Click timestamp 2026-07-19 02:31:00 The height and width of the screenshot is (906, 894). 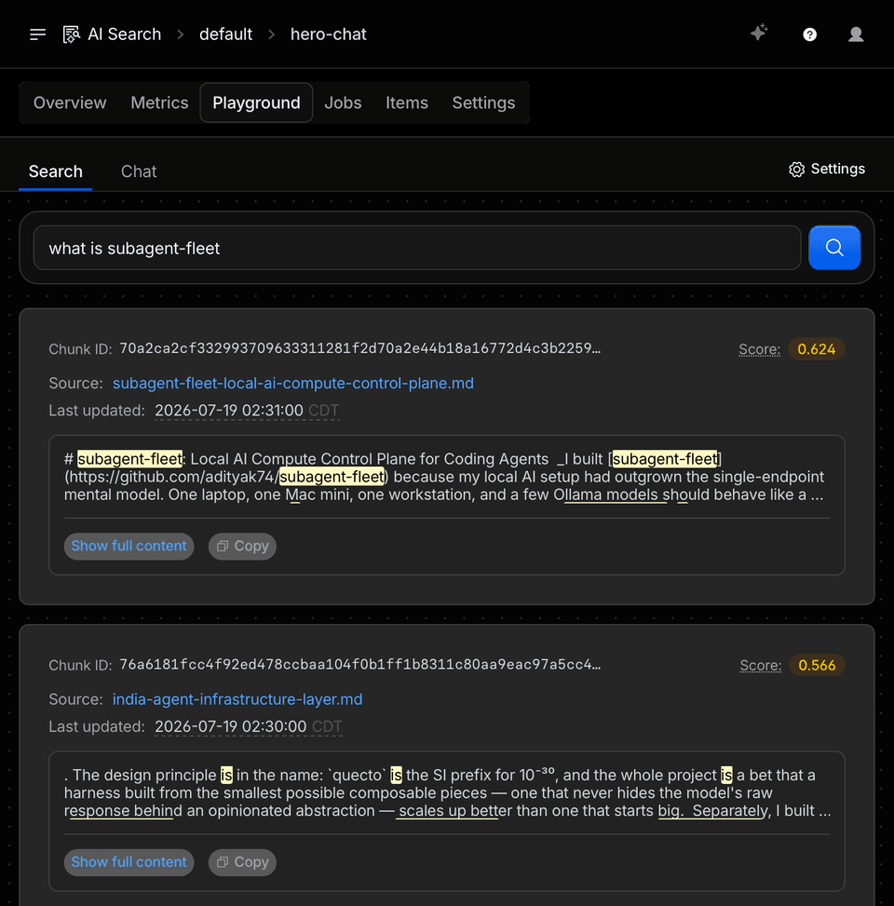pyautogui.click(x=229, y=411)
